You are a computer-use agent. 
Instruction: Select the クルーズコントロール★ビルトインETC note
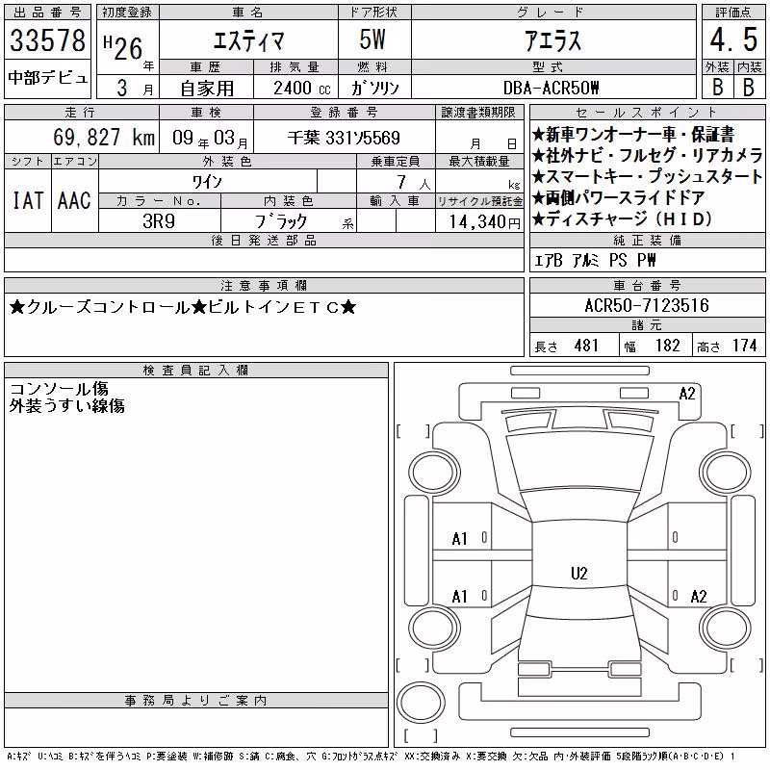click(x=182, y=307)
